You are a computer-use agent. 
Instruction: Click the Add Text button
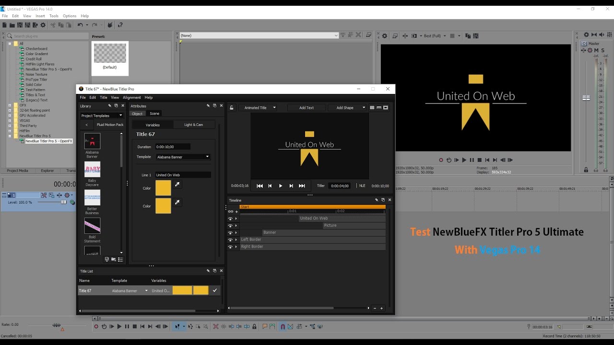point(307,108)
